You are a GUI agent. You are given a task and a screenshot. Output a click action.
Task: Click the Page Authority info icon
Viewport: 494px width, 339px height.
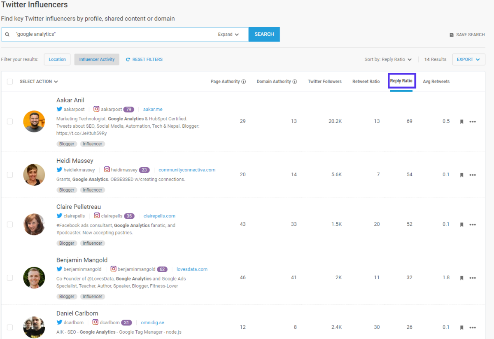coord(245,81)
